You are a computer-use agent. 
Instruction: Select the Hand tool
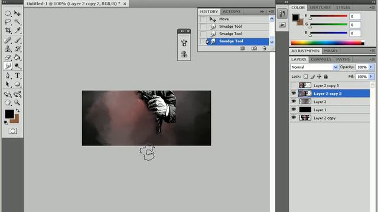8,102
